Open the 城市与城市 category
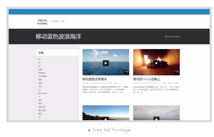The width and height of the screenshot is (214, 137). pyautogui.click(x=42, y=93)
